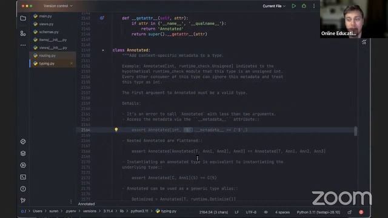Open the Terminal tool window
This screenshot has width=388, height=218.
coord(23,177)
